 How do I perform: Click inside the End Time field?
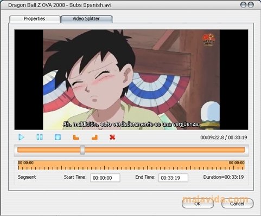(173, 178)
